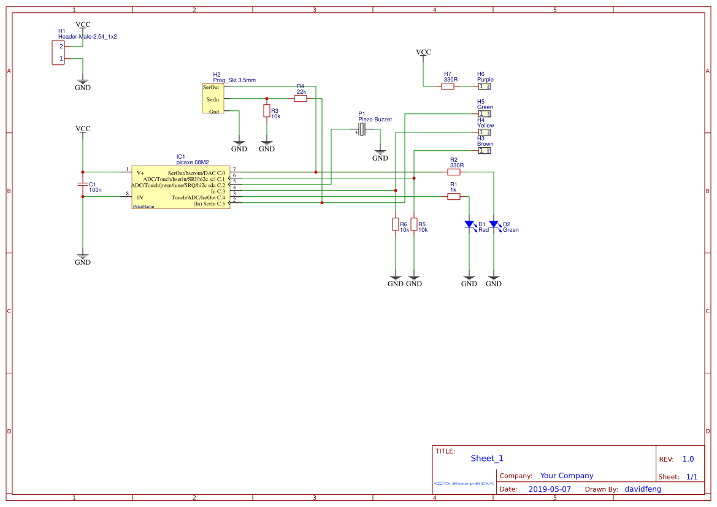This screenshot has height=507, width=717.
Task: Click the Sheet_1 title text
Action: [x=486, y=458]
